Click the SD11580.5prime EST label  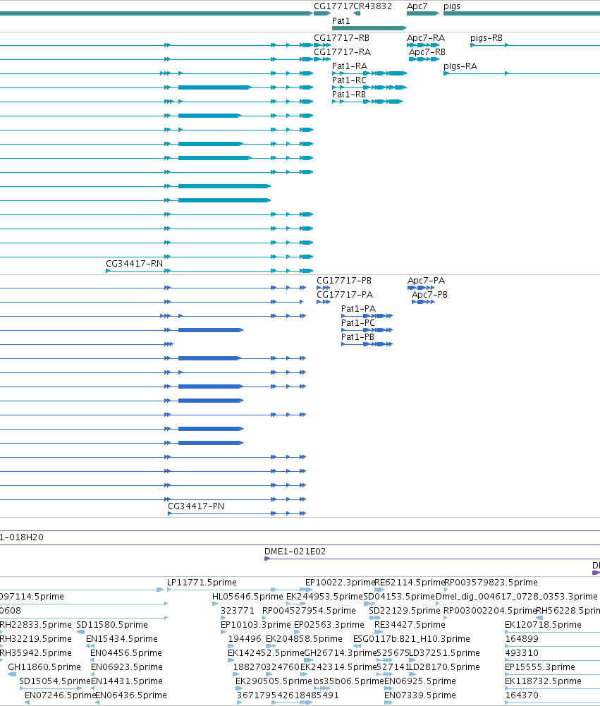point(112,624)
